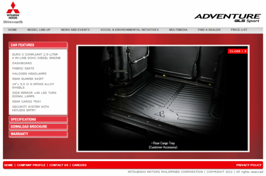Viewport: 266px width, 176px height.
Task: Click the footer Home link
Action: point(9,165)
